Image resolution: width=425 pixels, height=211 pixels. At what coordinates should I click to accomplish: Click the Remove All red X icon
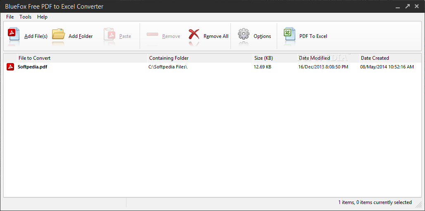[194, 35]
